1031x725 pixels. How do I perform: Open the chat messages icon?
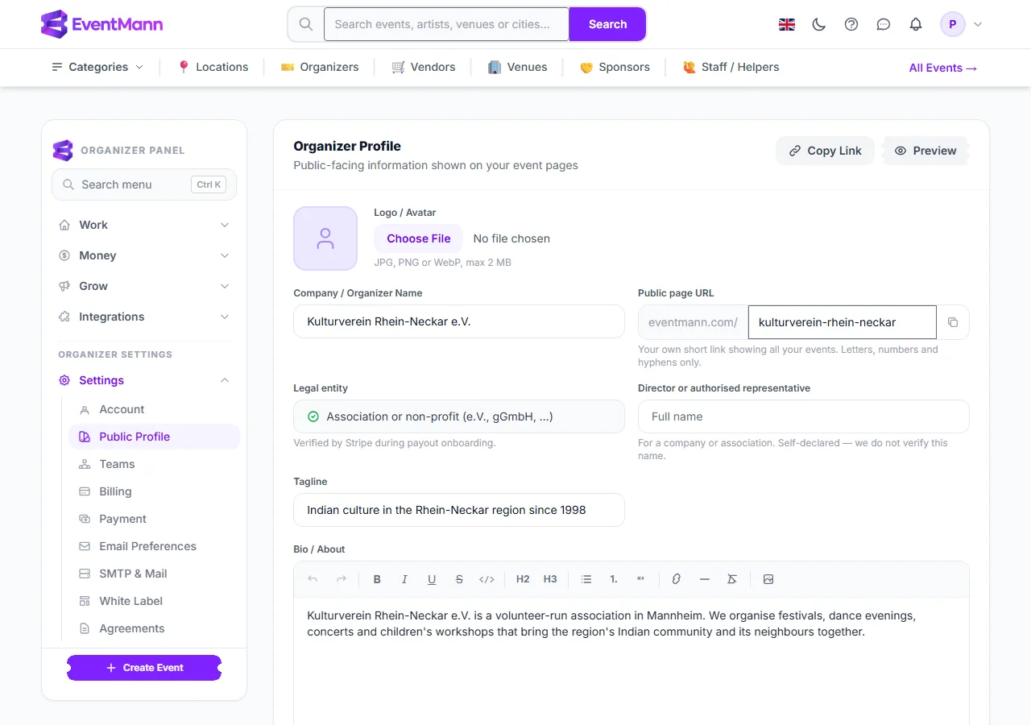(884, 24)
